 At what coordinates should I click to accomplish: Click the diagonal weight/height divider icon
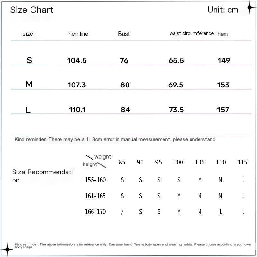click(x=95, y=161)
